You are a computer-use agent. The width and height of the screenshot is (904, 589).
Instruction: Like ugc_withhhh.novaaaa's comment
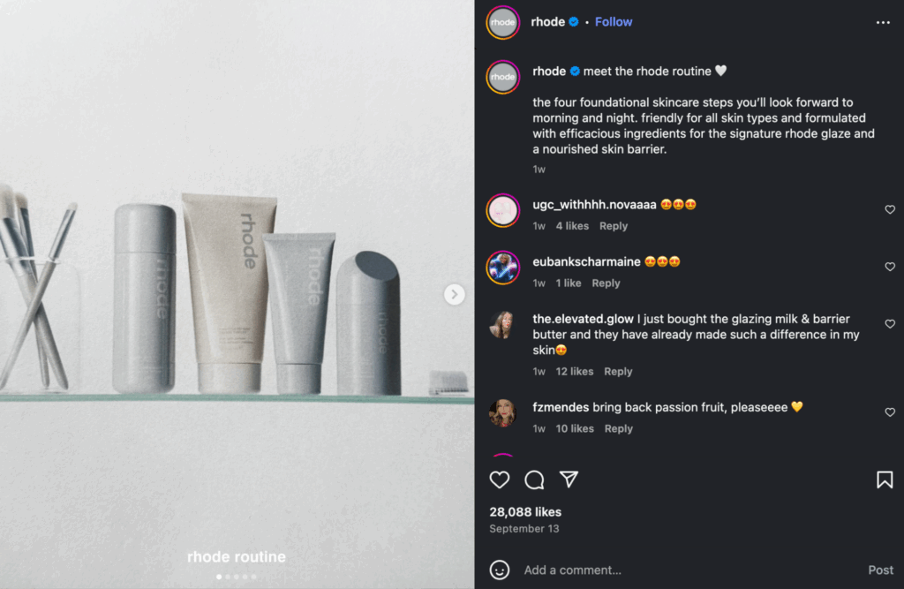[x=890, y=210]
